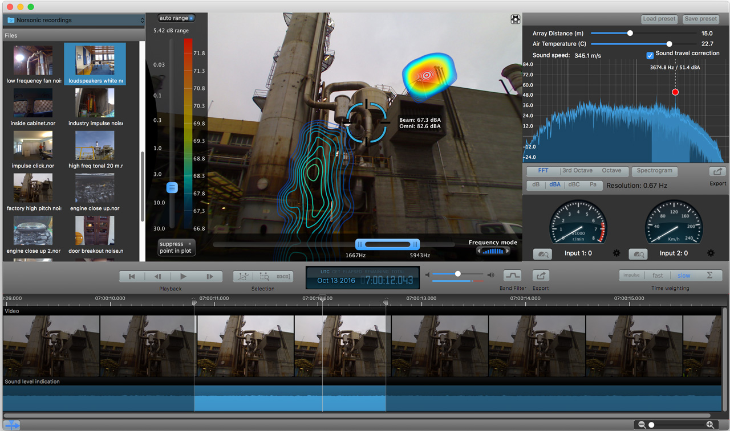Toggle fullscreen for the acoustic camera view
This screenshot has width=730, height=431.
[515, 19]
